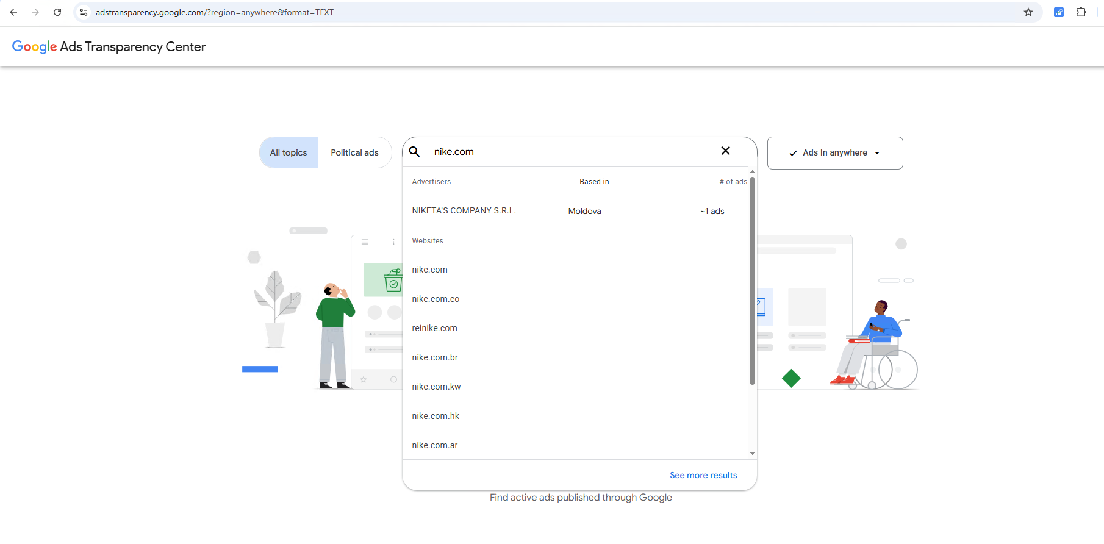Choose website suggestion nike.com
Viewport: 1104px width, 544px height.
(575, 270)
